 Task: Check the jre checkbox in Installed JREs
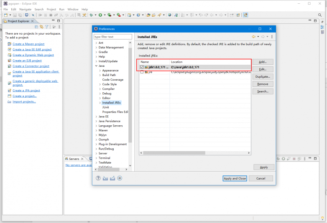[142, 72]
